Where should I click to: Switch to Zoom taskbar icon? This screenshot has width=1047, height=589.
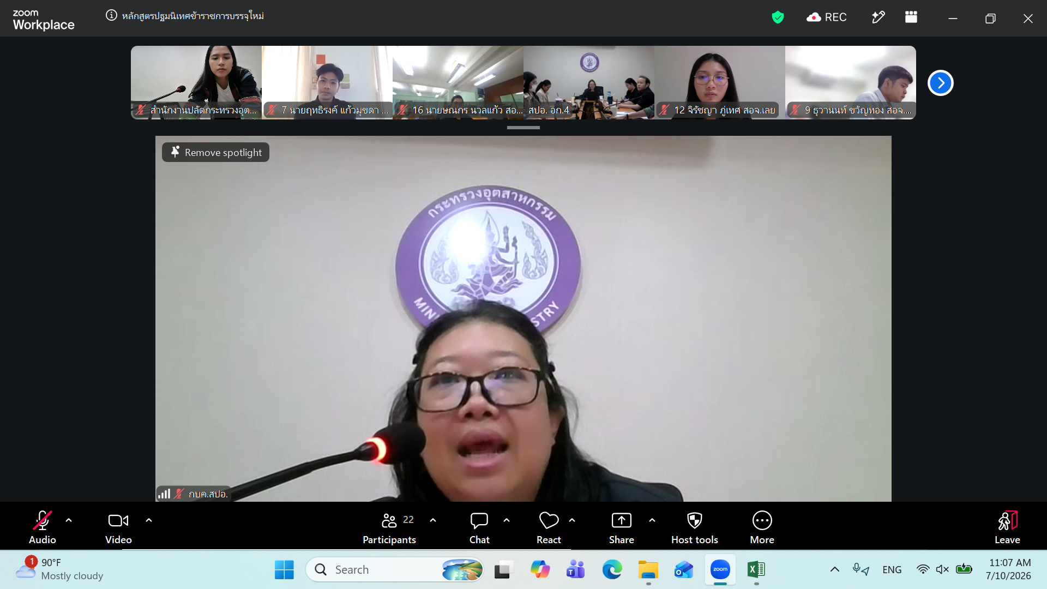[x=720, y=570]
